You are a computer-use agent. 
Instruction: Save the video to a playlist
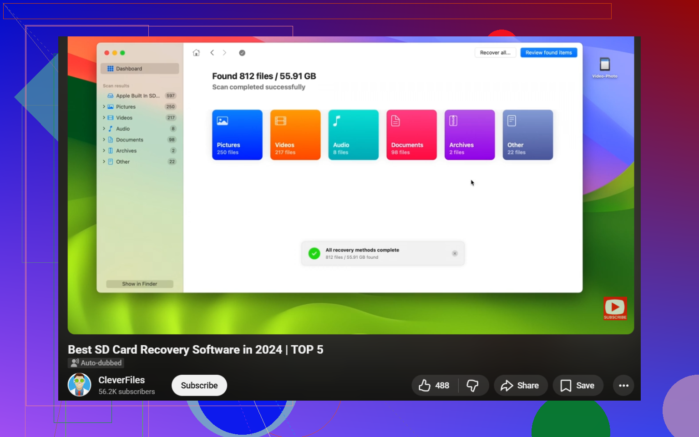(x=577, y=386)
